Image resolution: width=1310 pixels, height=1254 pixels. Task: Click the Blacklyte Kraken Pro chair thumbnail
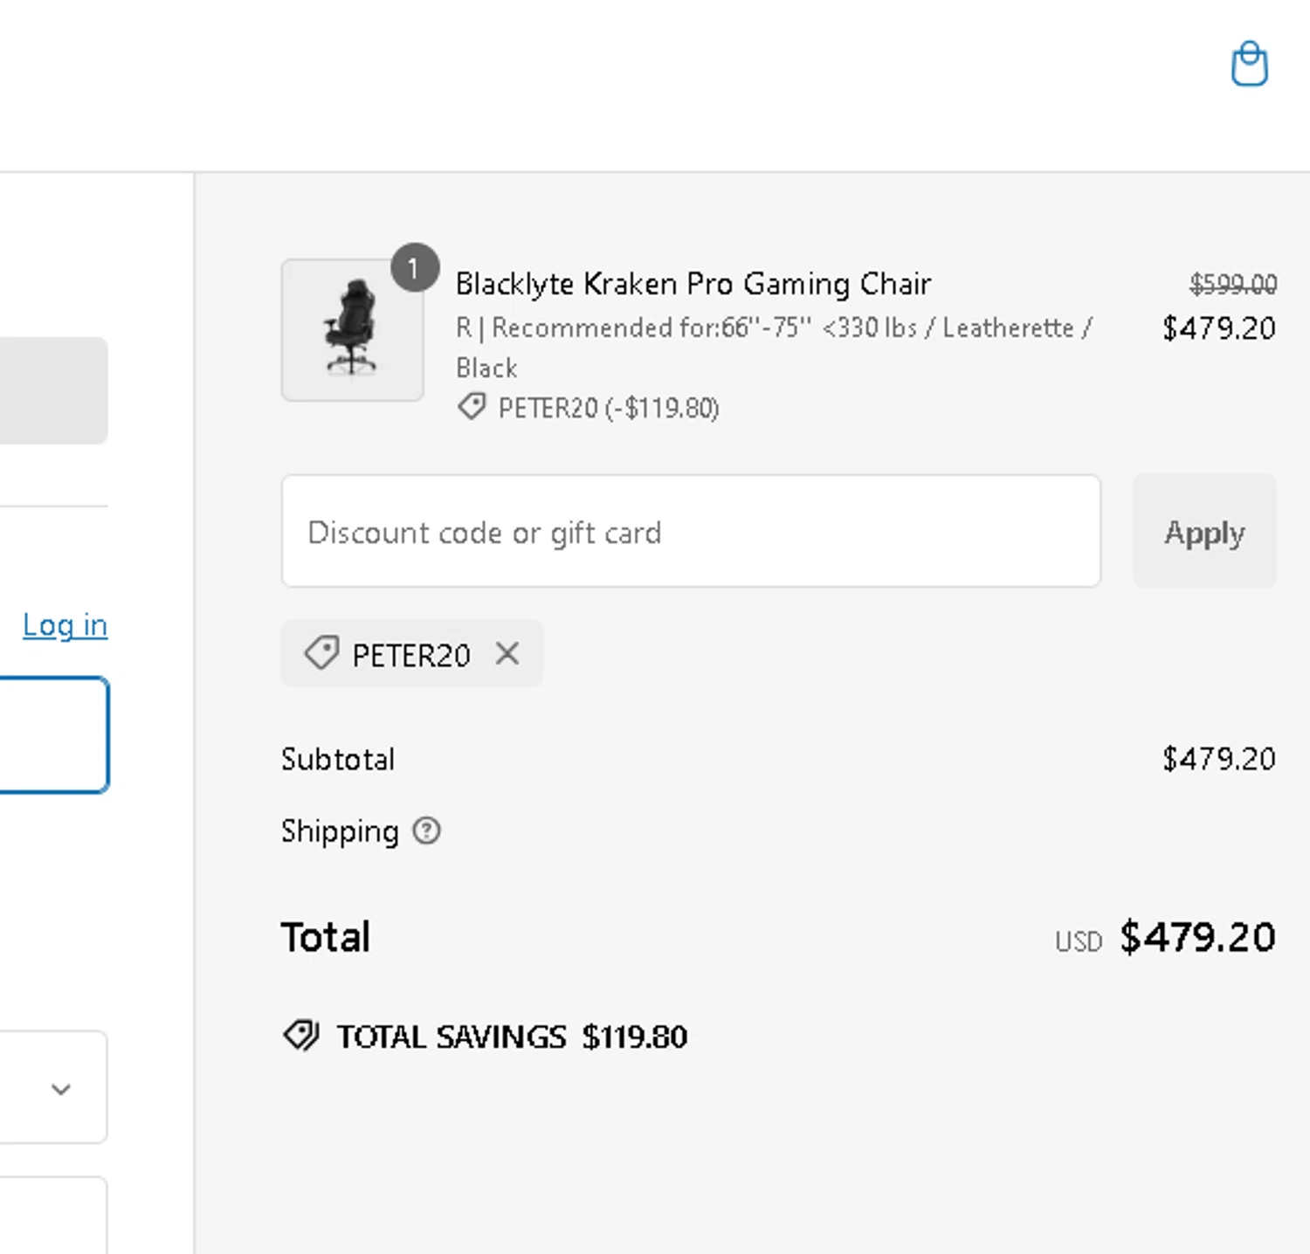[x=353, y=329]
